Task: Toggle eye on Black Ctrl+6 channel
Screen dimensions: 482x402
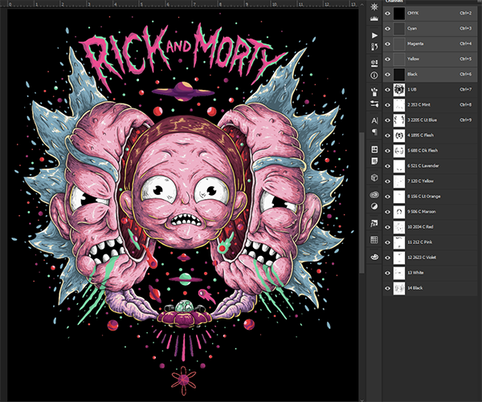Action: (x=388, y=75)
